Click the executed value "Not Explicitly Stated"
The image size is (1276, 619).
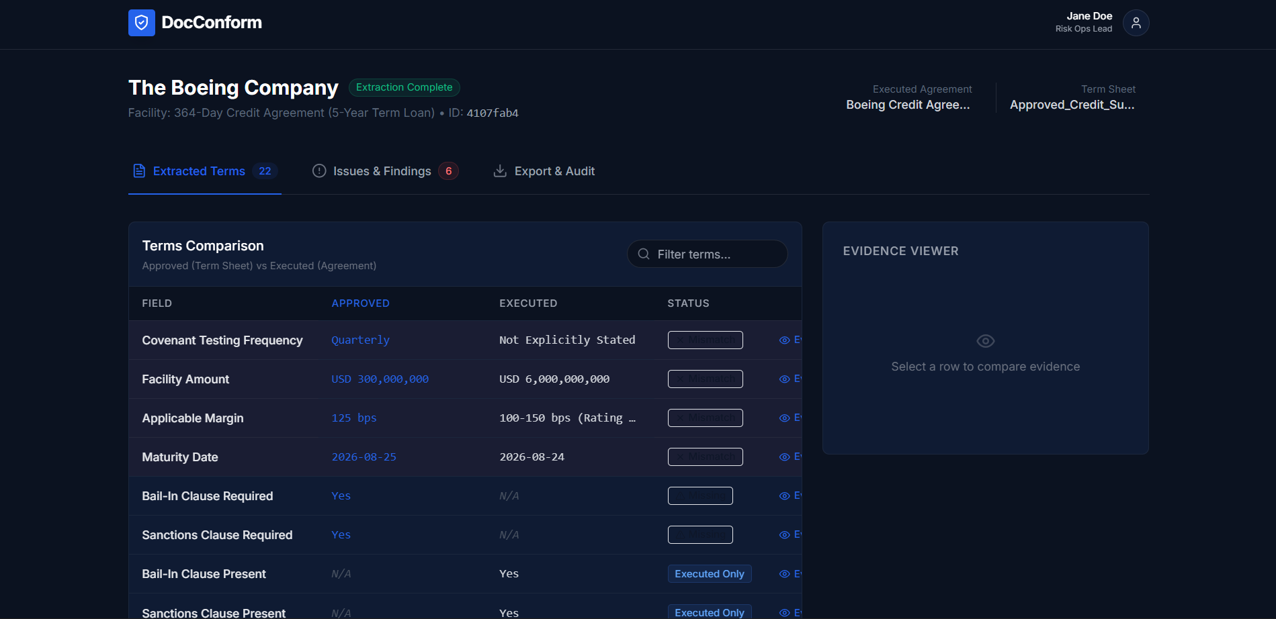(x=567, y=340)
